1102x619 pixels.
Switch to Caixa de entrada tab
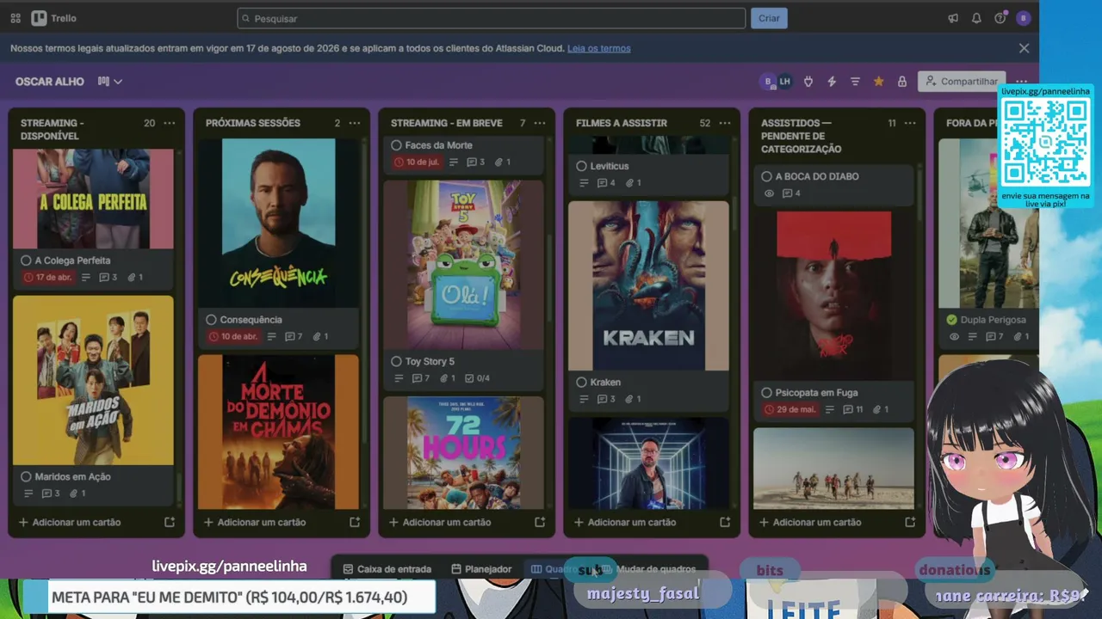point(387,569)
